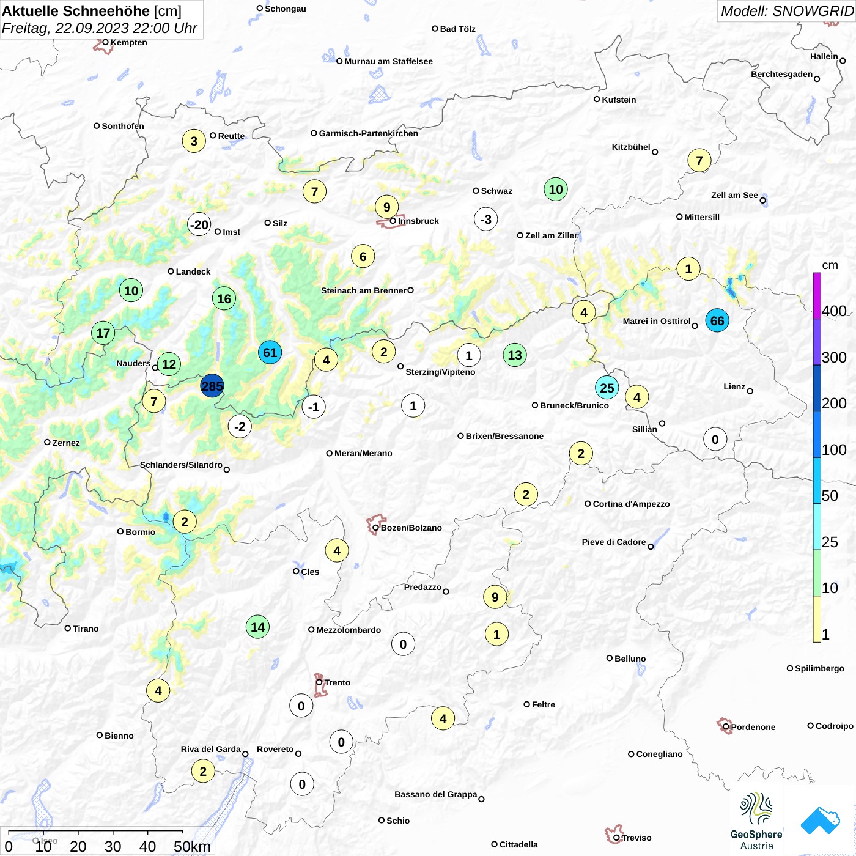Viewport: 856px width, 856px height.
Task: Select the 'Matrei in Osttirol' label
Action: [657, 322]
